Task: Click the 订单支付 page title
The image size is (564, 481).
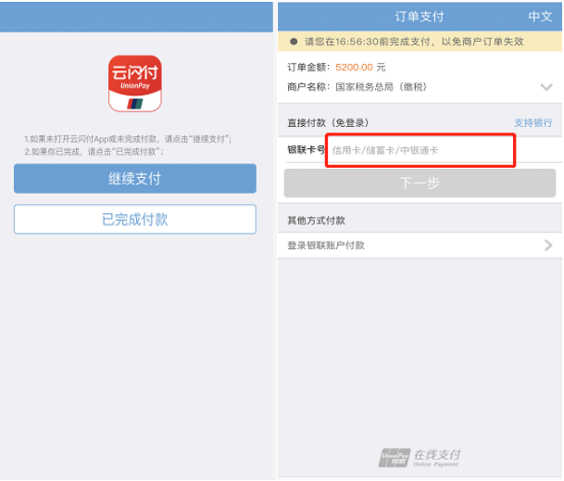Action: 420,17
